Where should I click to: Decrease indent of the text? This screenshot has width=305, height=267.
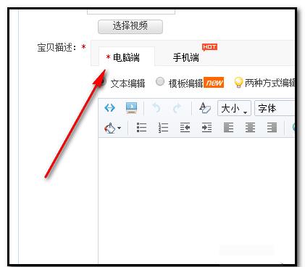185,128
